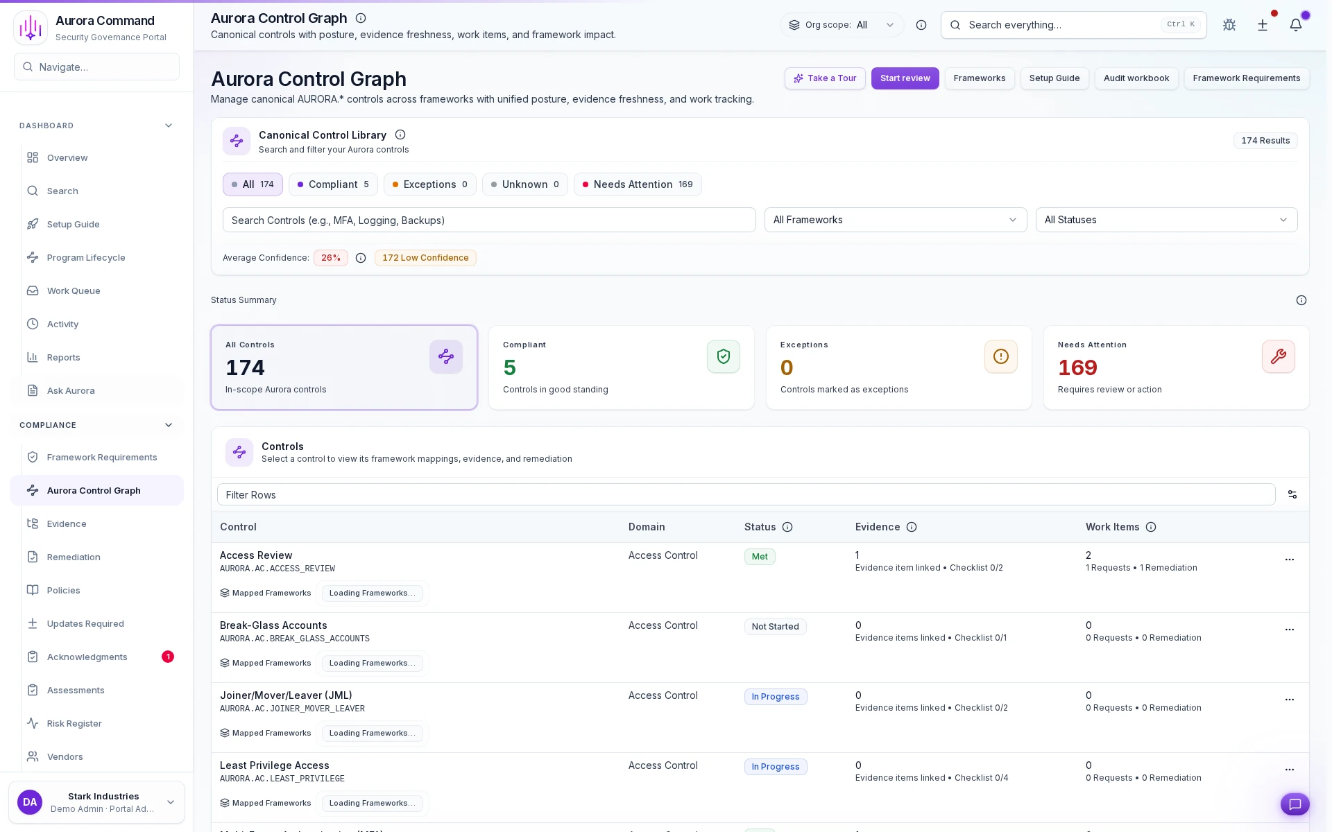
Task: Click the wrench icon on the Needs Attention card
Action: click(x=1278, y=356)
